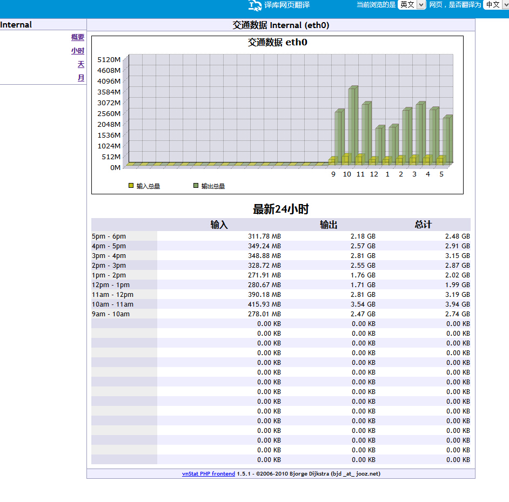509x502 pixels.
Task: Click the 交通数据 eth0 chart title
Action: pos(278,42)
